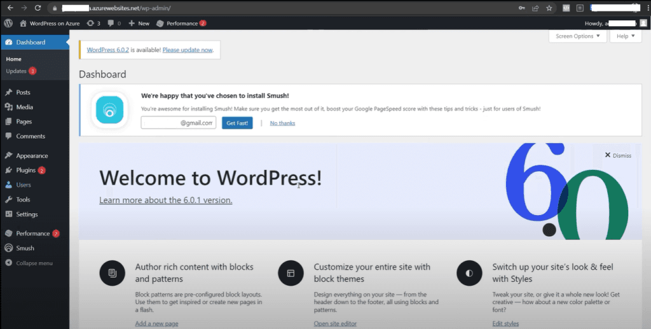This screenshot has height=329, width=651.
Task: Click the Howdy account menu
Action: pyautogui.click(x=615, y=24)
